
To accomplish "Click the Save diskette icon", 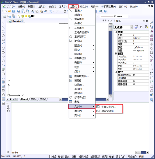I will (13, 11).
